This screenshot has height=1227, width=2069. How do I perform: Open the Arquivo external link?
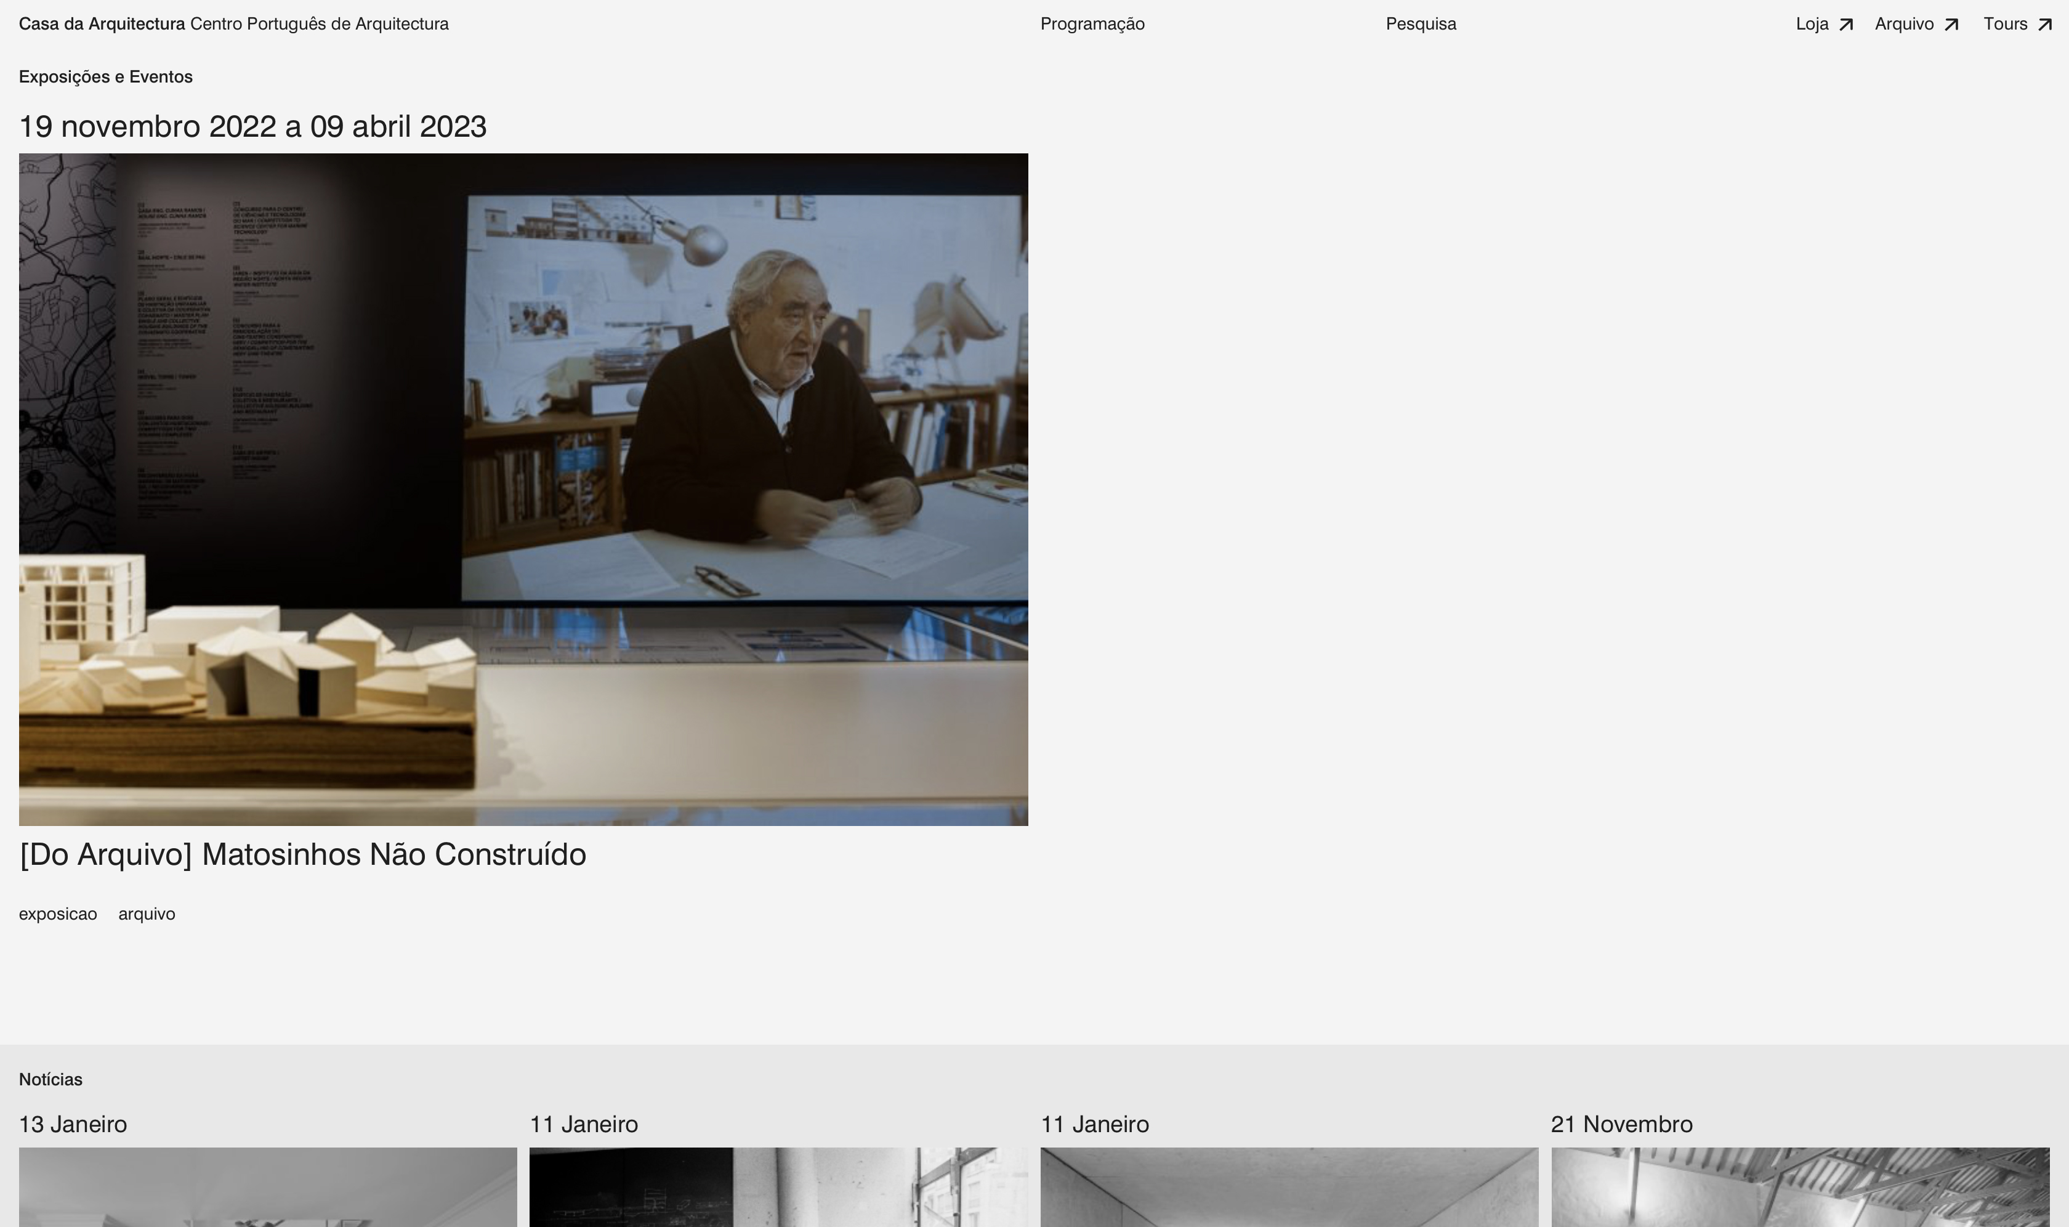pyautogui.click(x=1904, y=24)
